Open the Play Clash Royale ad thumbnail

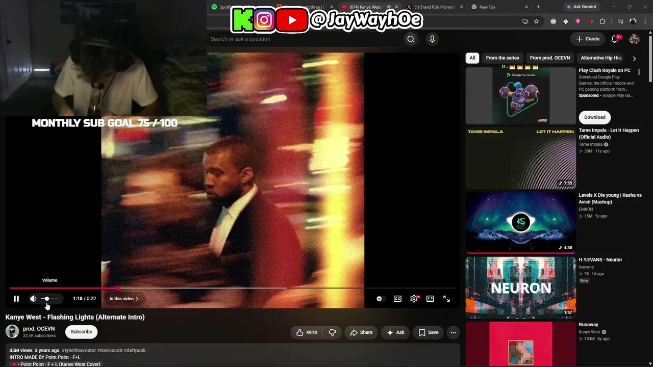pos(521,96)
